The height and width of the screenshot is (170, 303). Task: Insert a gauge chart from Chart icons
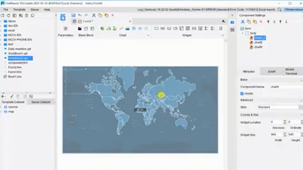coord(134,28)
